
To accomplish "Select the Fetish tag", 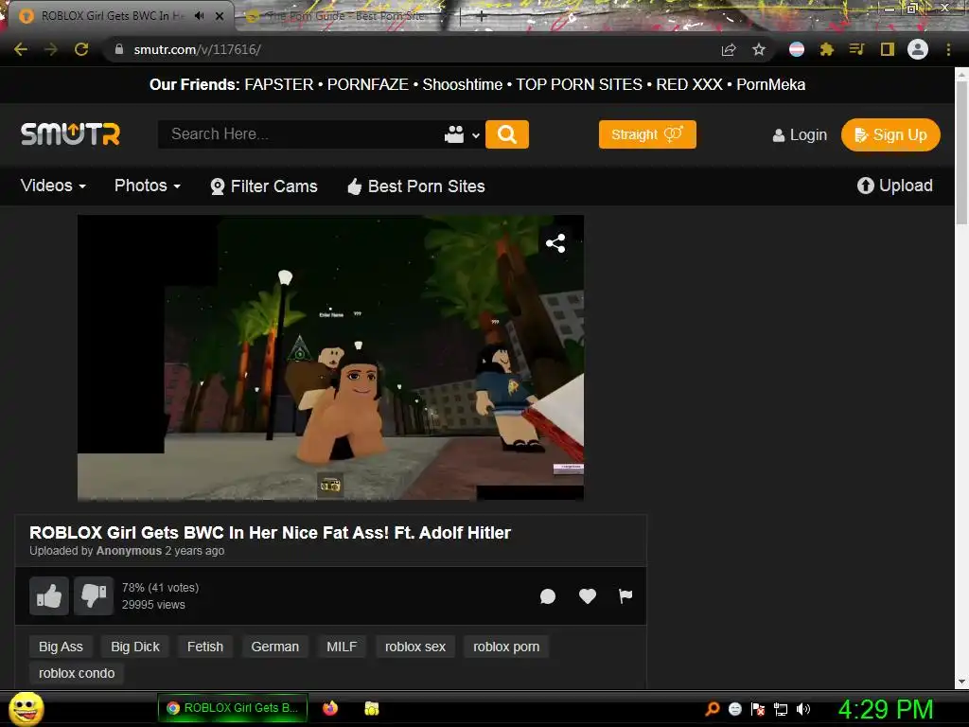I will click(205, 647).
